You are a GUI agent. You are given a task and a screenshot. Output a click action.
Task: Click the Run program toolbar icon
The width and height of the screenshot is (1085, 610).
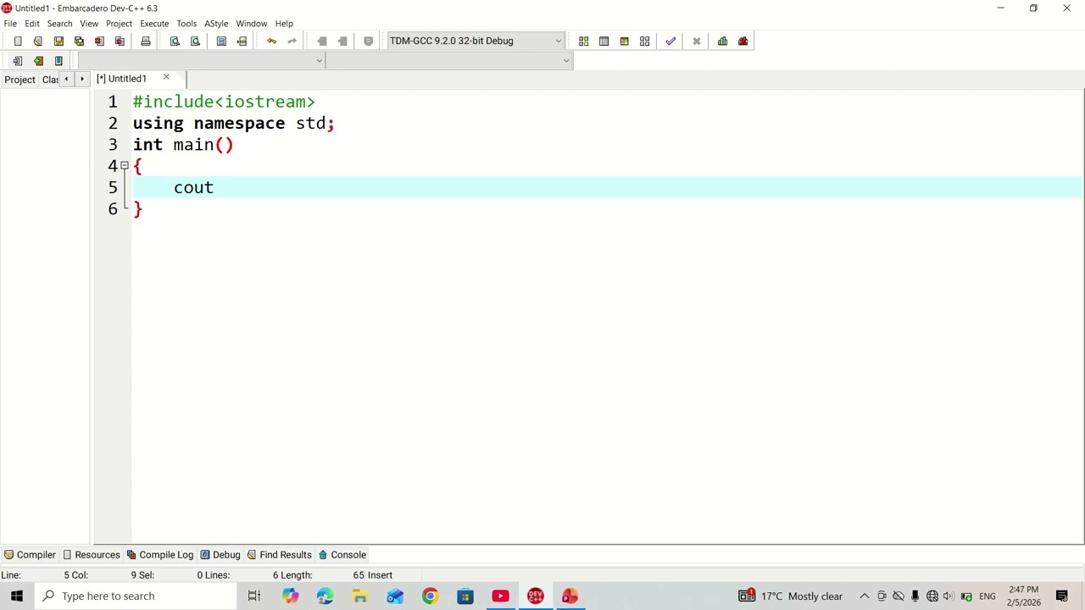pos(604,41)
